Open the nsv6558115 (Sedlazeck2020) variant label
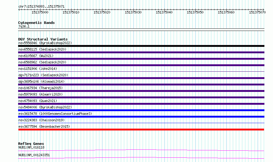Screen dimensions: 273x162 point(42,49)
